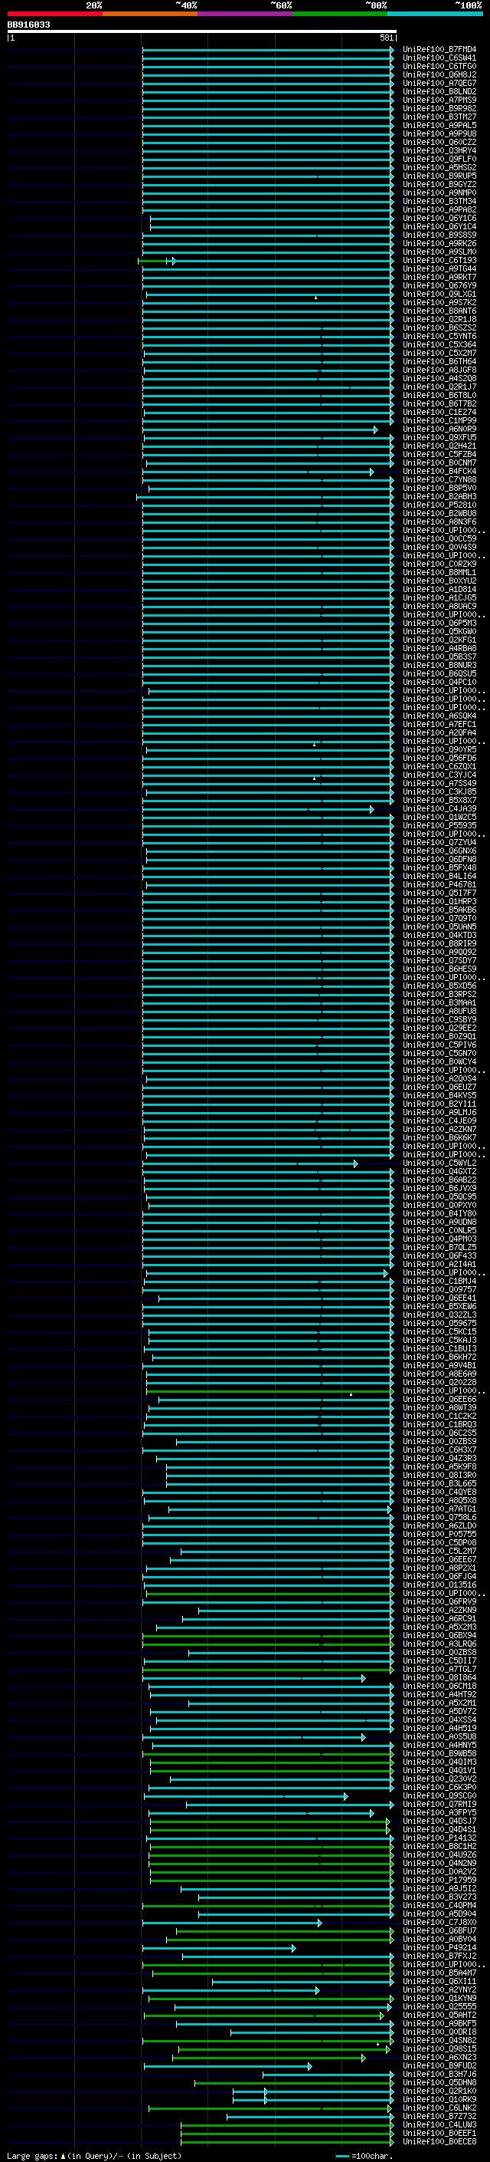Select UniRef100_P49214 hit name
The width and height of the screenshot is (490, 2162).
pos(439,1948)
